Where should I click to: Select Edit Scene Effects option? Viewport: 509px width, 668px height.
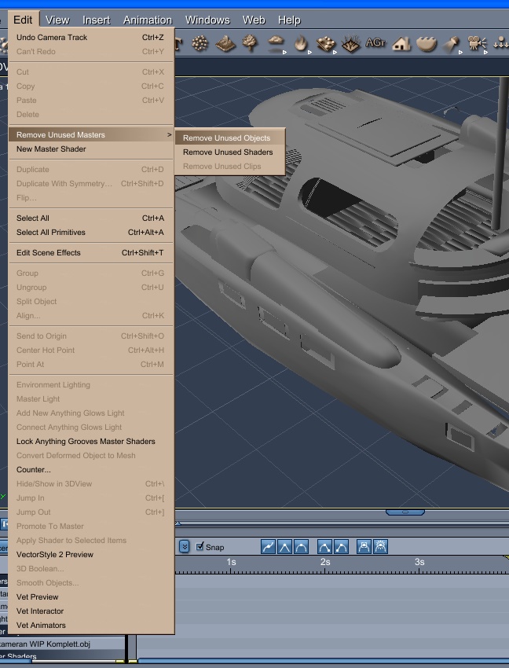click(x=49, y=253)
